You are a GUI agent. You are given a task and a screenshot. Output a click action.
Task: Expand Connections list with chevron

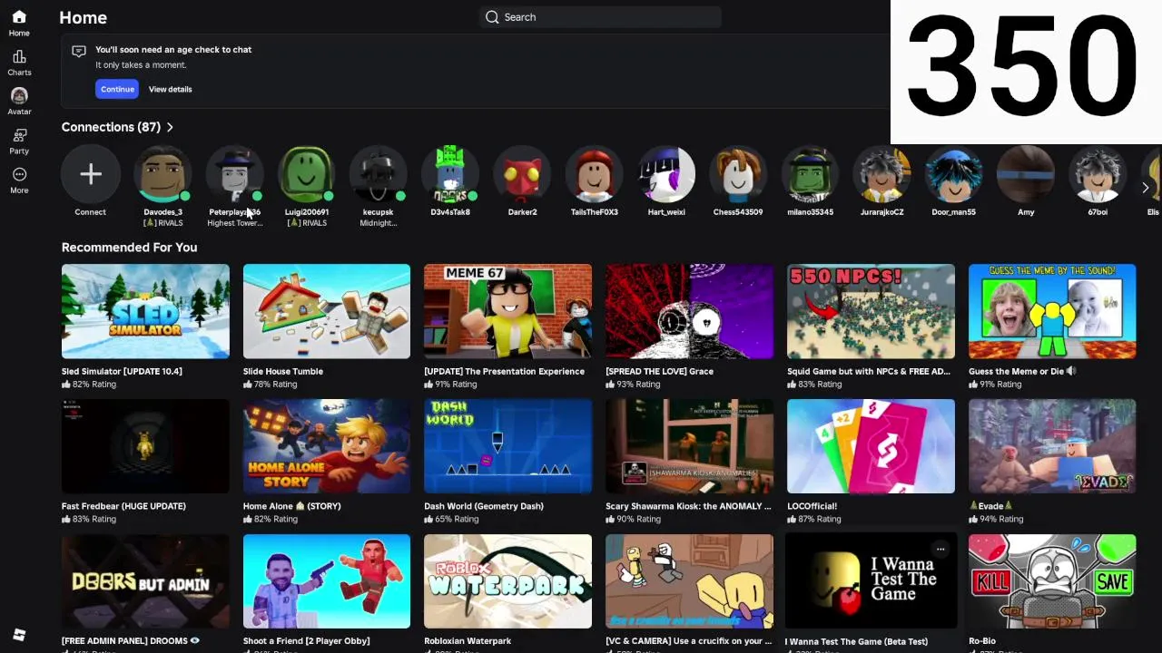point(170,128)
